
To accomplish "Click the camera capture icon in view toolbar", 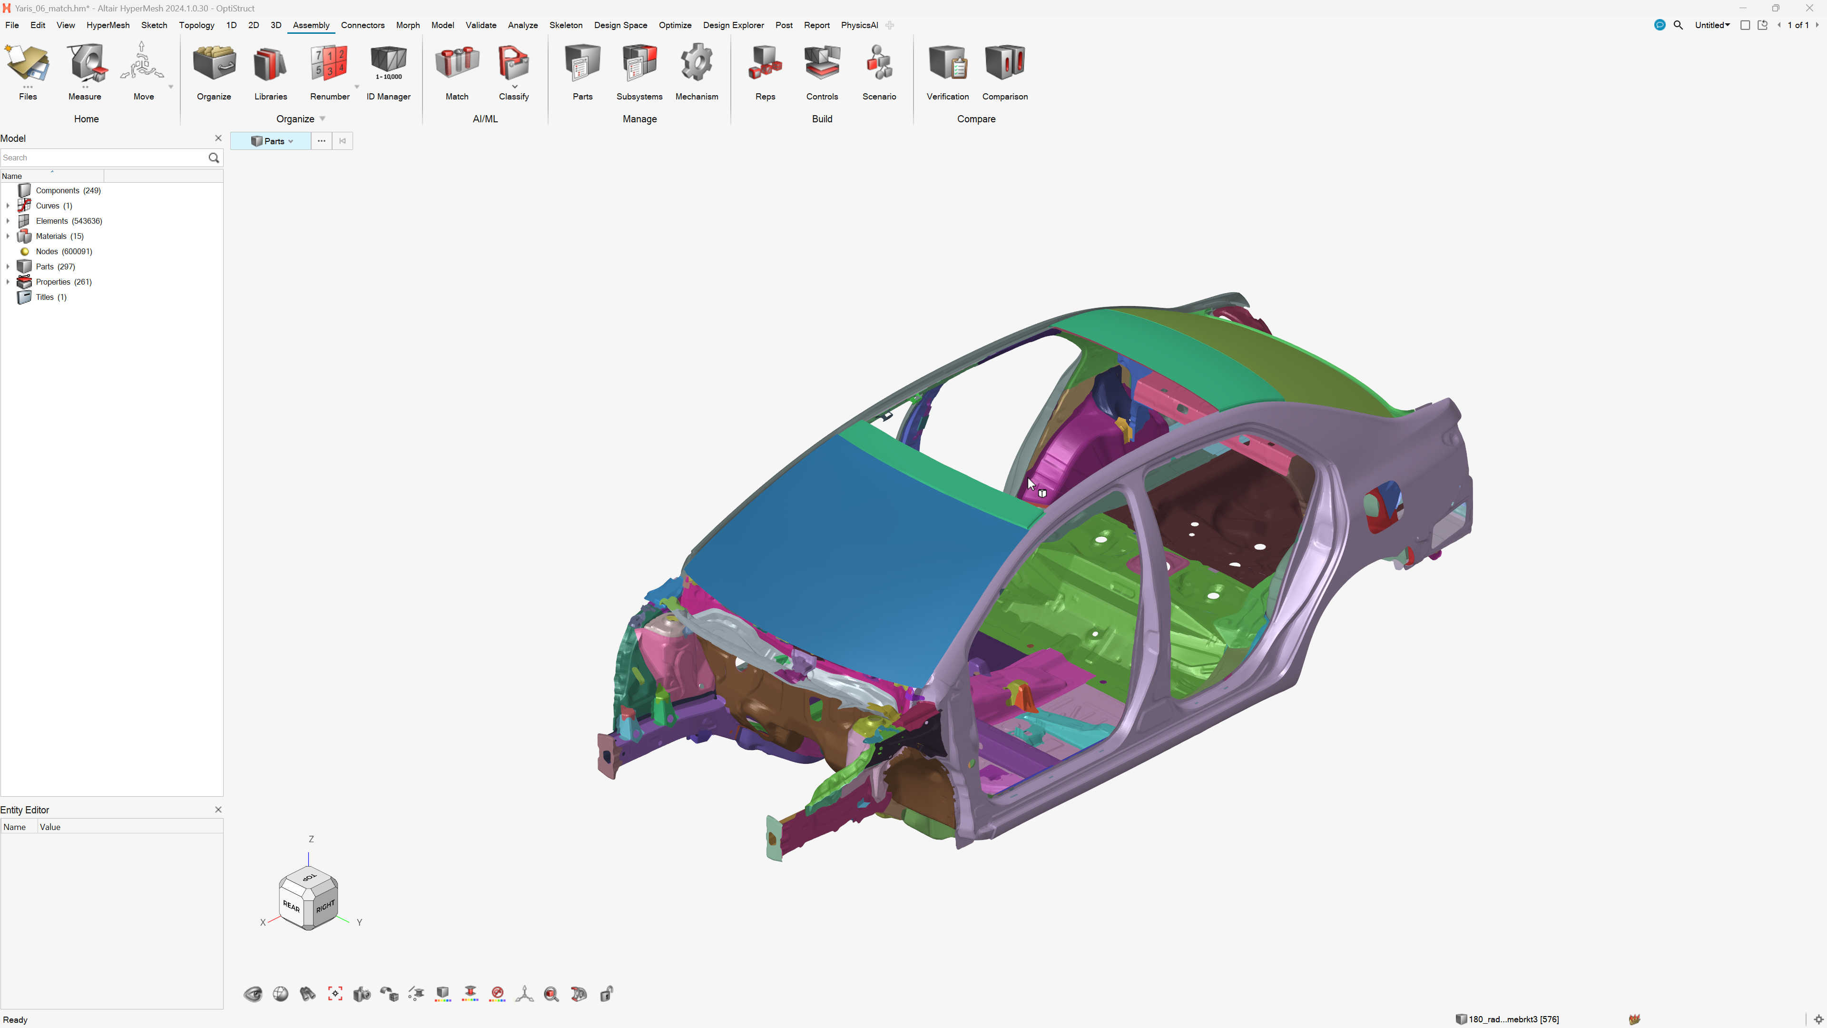I will coord(362,994).
